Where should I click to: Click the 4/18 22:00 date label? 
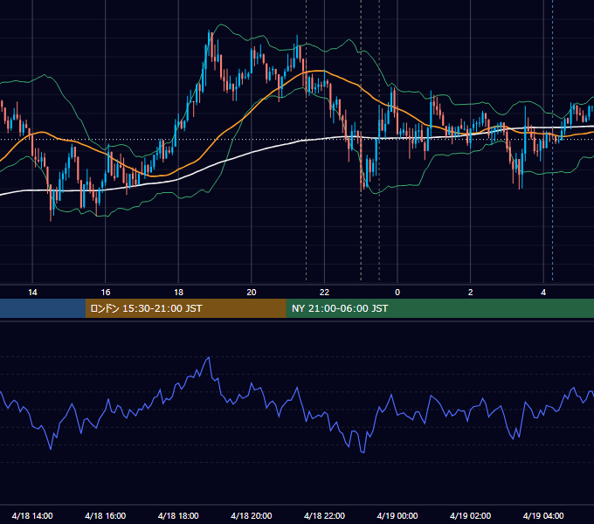click(325, 515)
